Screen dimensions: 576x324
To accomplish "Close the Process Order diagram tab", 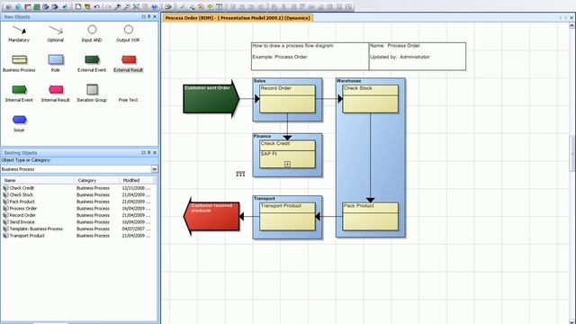I will 571,18.
